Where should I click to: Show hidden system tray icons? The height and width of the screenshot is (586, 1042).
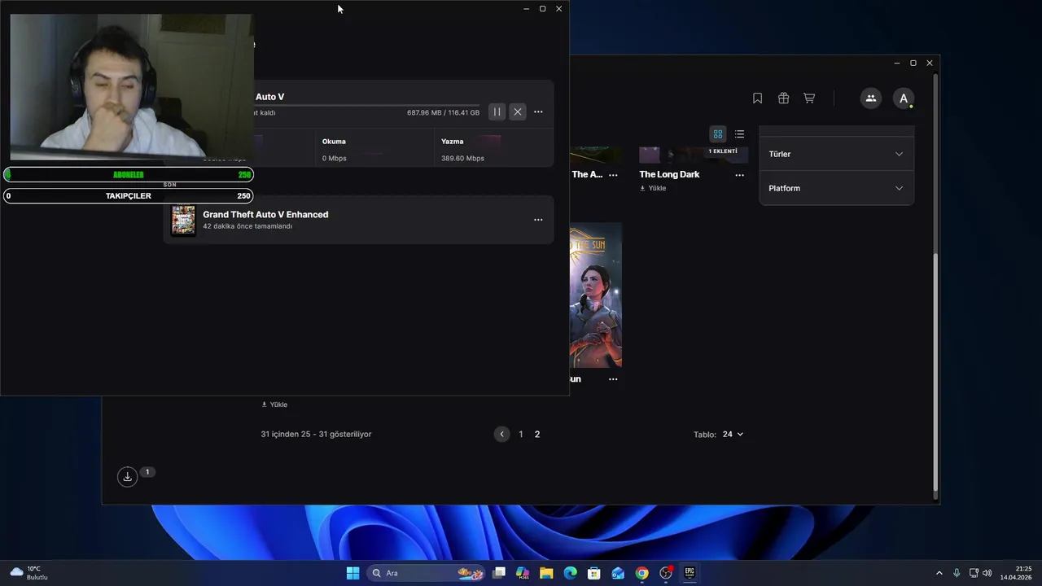pos(939,573)
